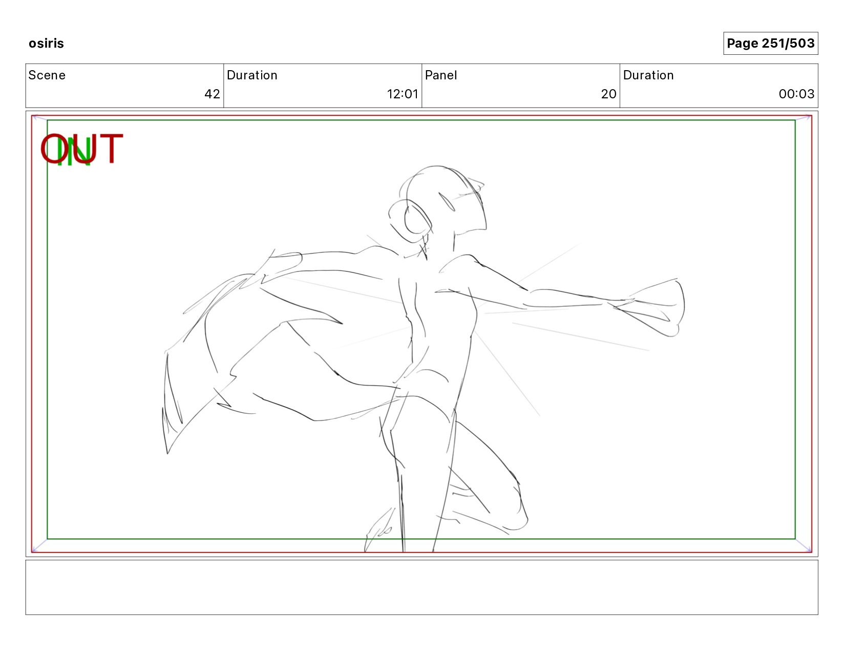Click the panel number '20'
Screen dimensions: 845x653
click(608, 94)
